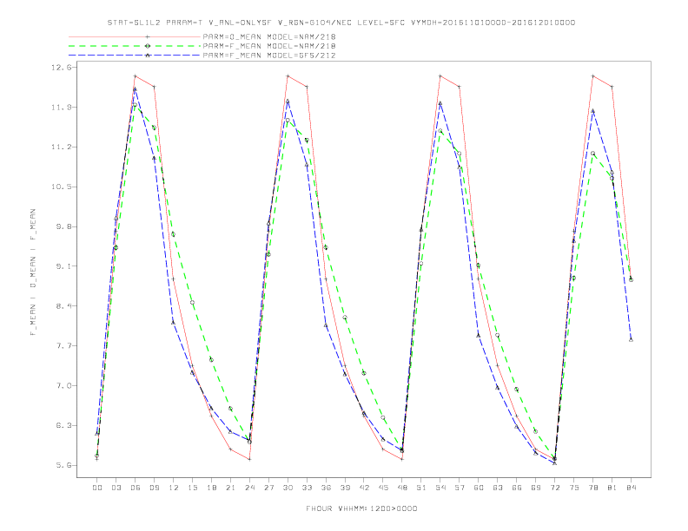This screenshot has width=688, height=531.
Task: Click the vertical axis title F_MEAN | O_MEAN | F_MEAN
Action: (x=33, y=272)
